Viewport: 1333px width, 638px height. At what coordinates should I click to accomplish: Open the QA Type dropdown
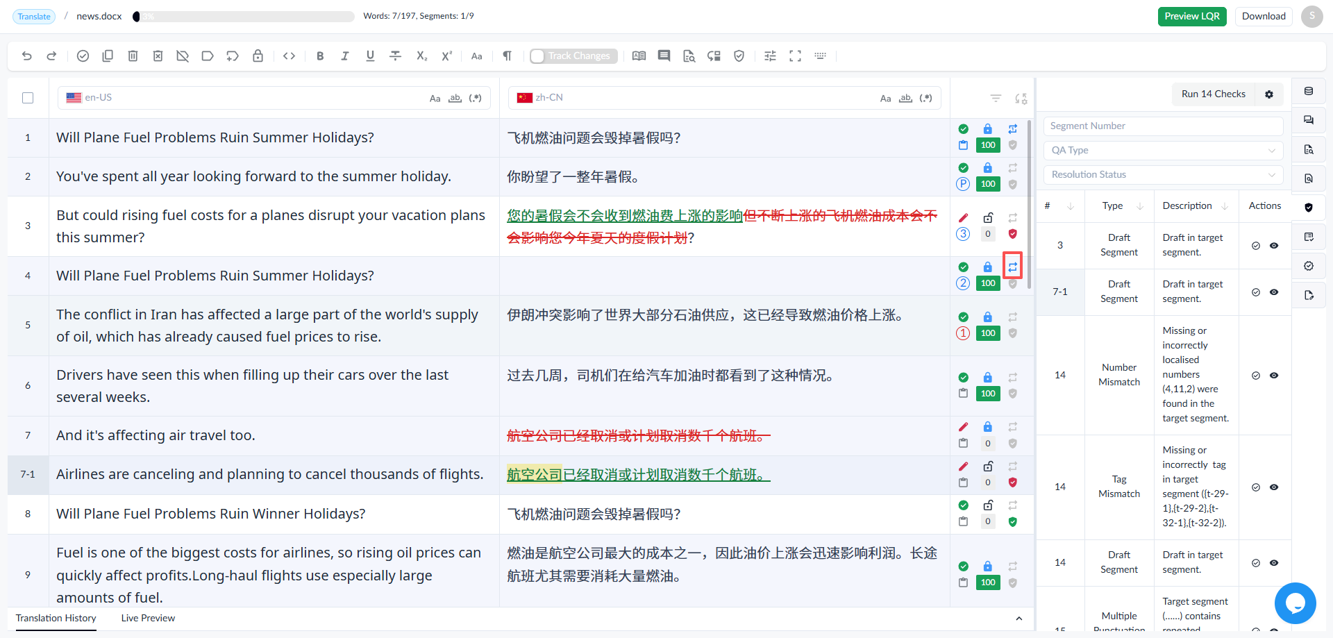point(1163,151)
